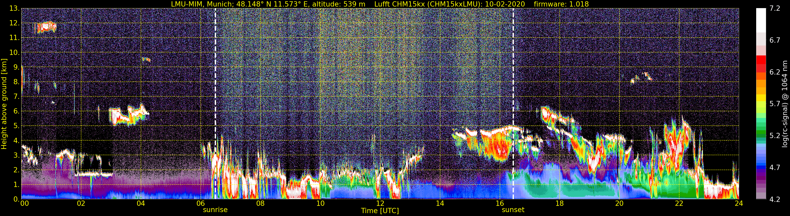Click the white dashed sunrise line

tap(215, 104)
